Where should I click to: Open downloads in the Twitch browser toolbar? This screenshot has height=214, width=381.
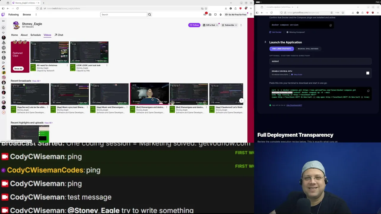(x=226, y=8)
